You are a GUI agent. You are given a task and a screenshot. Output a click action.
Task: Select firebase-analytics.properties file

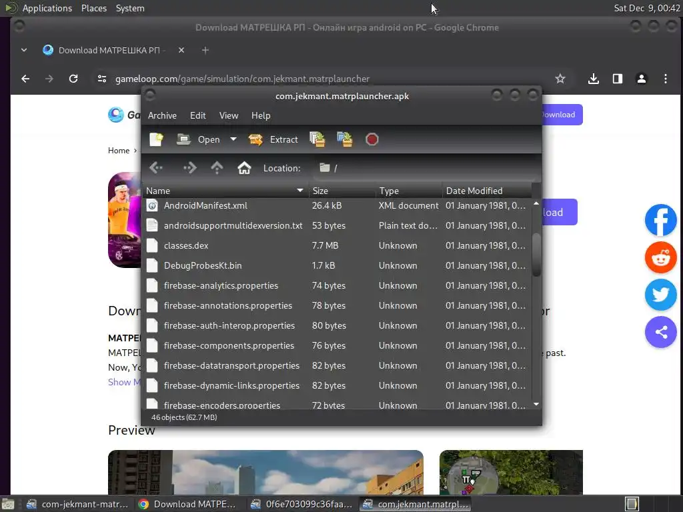336,285
